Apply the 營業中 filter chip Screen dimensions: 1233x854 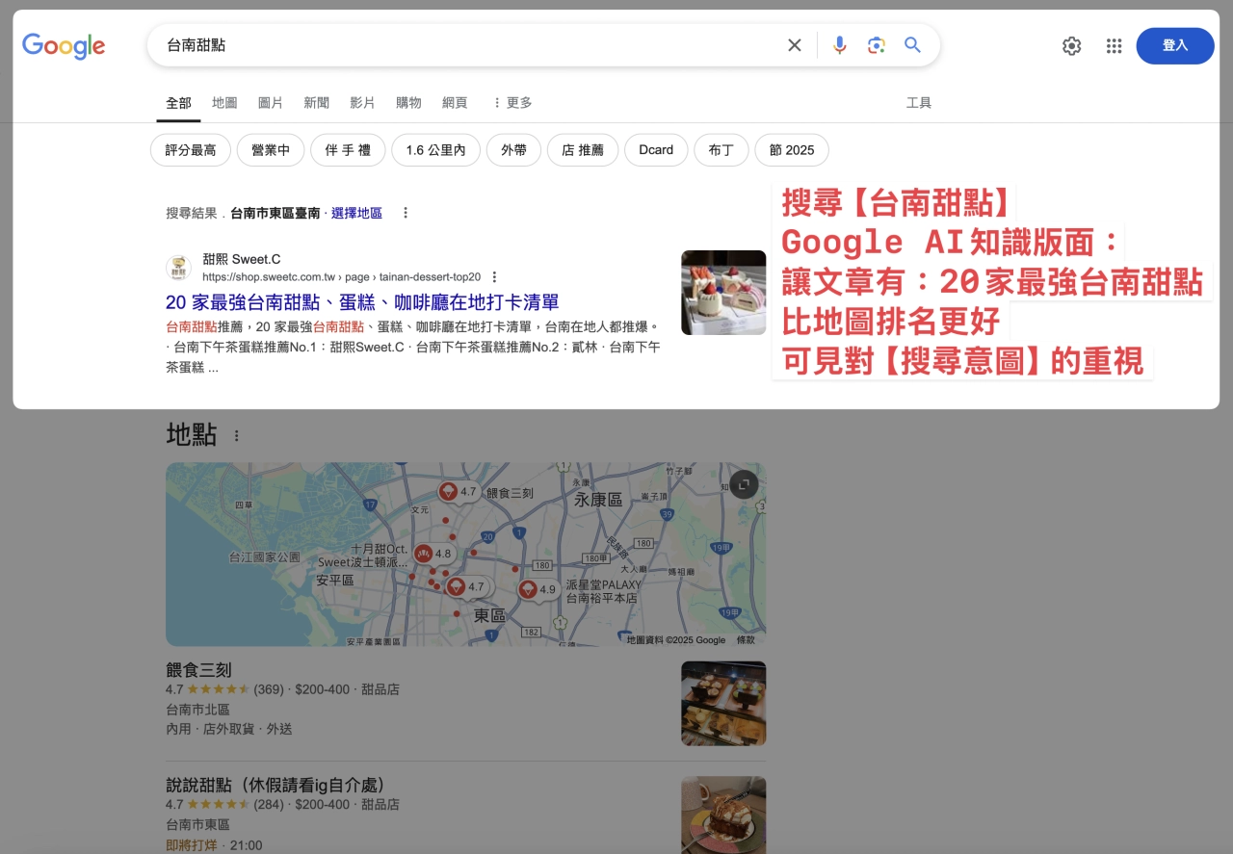271,150
